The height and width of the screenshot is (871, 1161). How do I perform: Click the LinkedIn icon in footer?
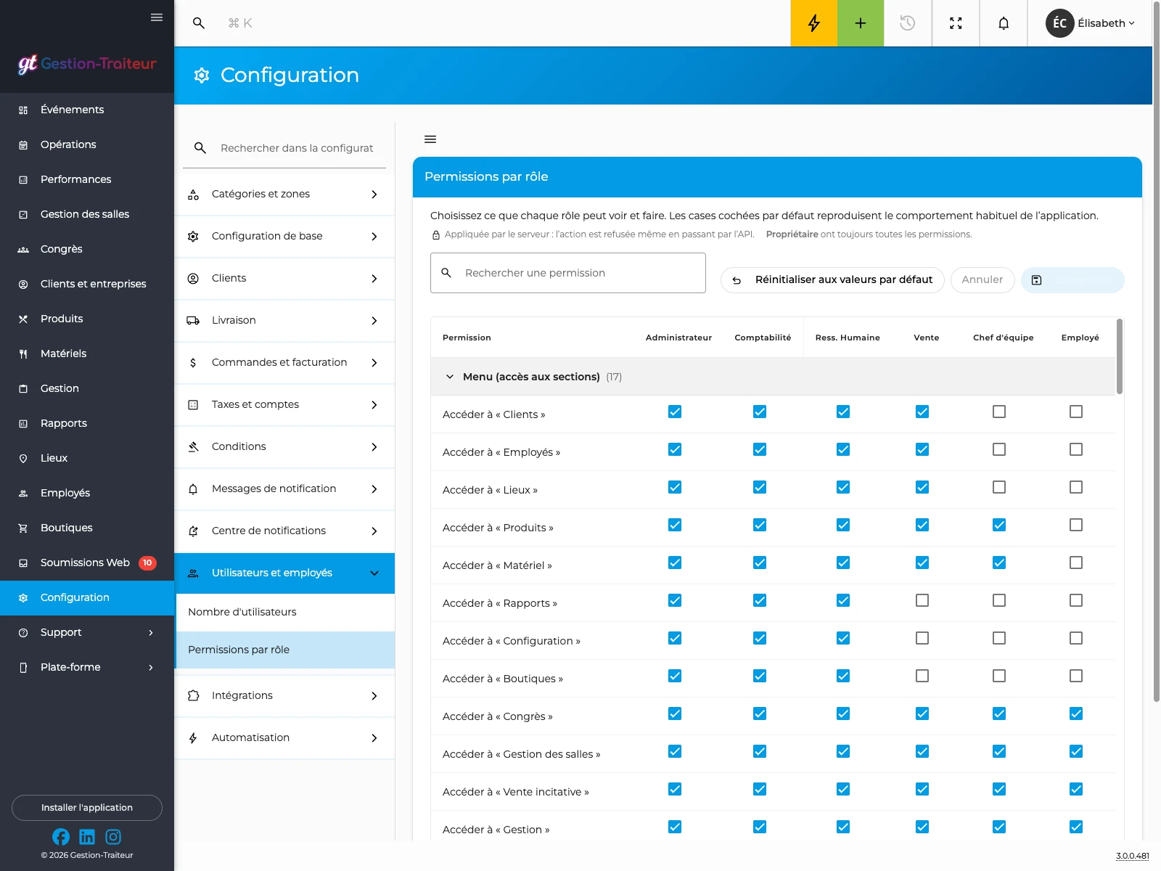[x=87, y=837]
